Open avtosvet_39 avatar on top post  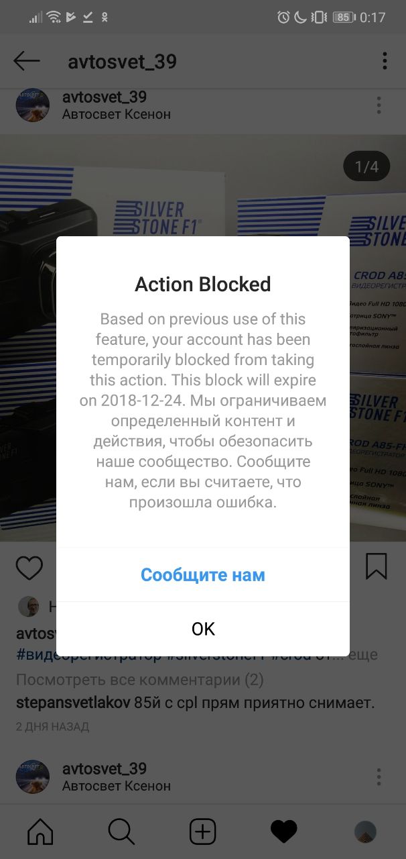coord(33,105)
